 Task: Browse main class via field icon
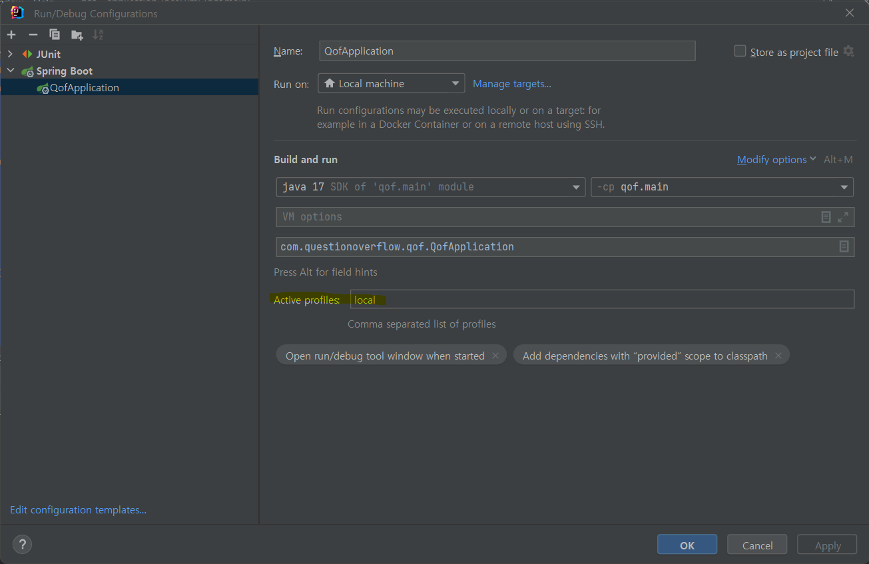coord(844,246)
